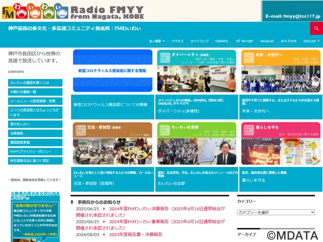Open 未来・次世代へ category image
The image size is (323, 242).
[281, 71]
